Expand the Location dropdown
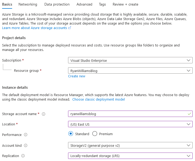The image size is (195, 161). (130, 124)
